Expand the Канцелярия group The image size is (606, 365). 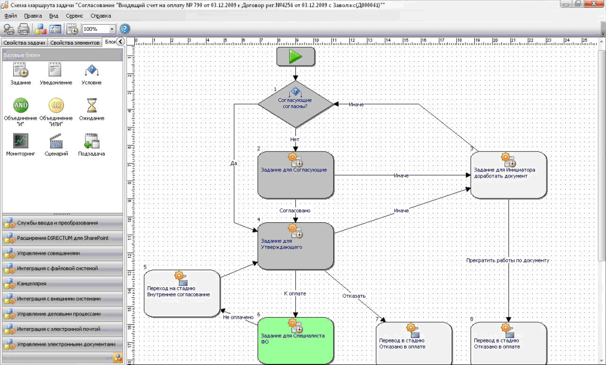click(63, 283)
